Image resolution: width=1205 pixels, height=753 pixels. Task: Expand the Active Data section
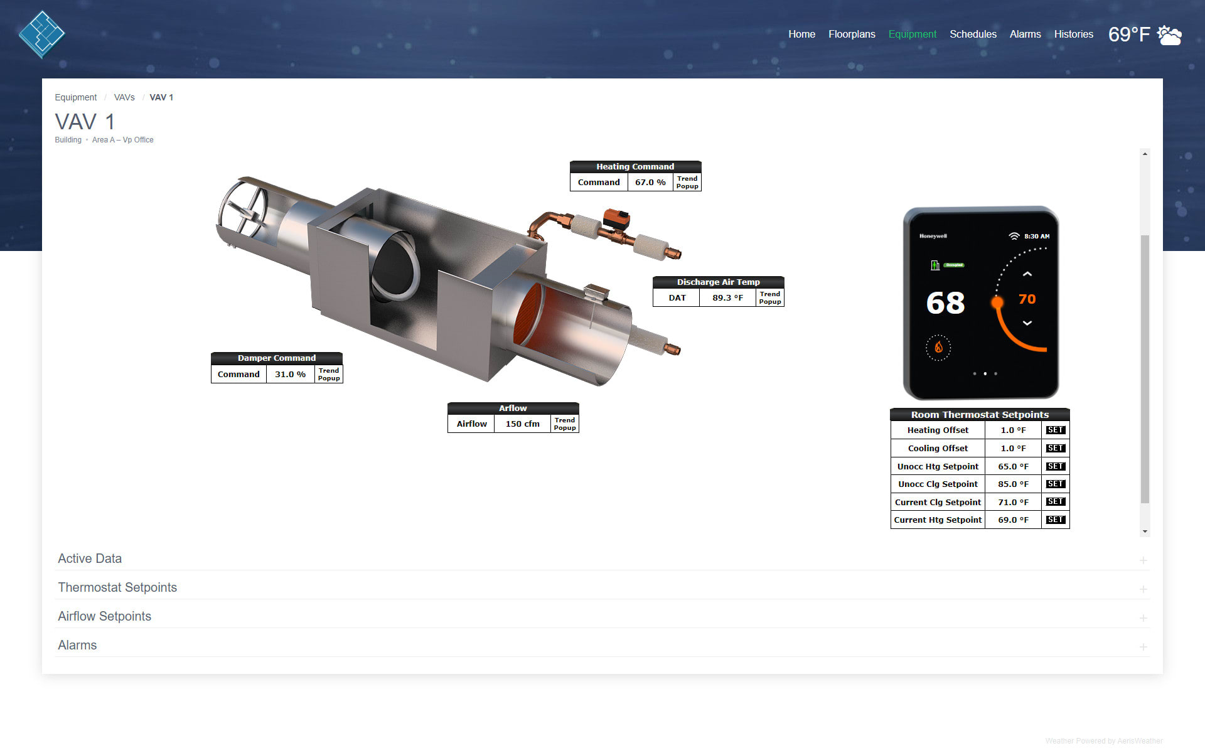click(x=602, y=558)
